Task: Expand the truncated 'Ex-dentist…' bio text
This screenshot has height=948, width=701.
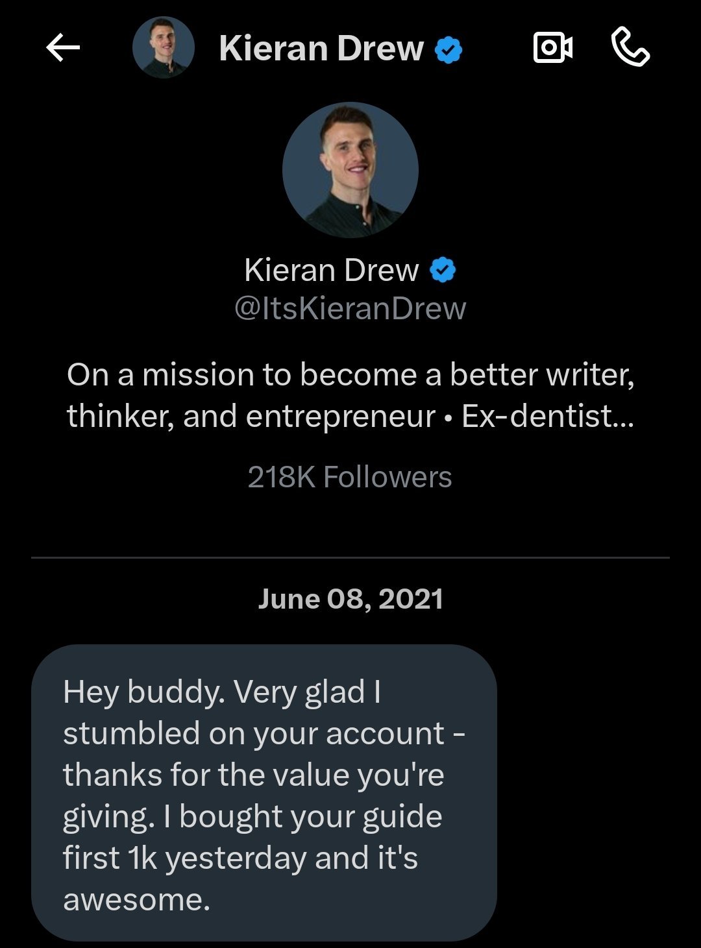Action: tap(548, 416)
